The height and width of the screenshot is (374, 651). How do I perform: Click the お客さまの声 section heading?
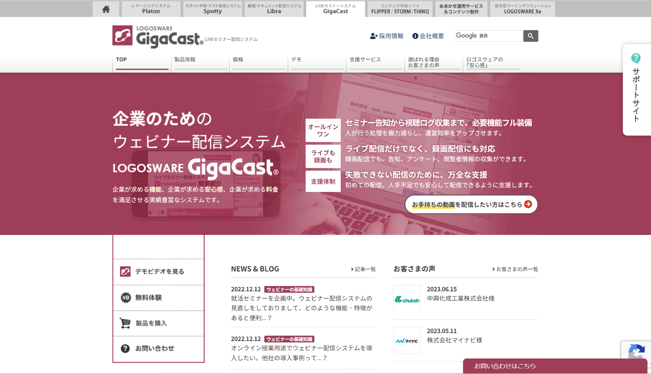coord(414,269)
